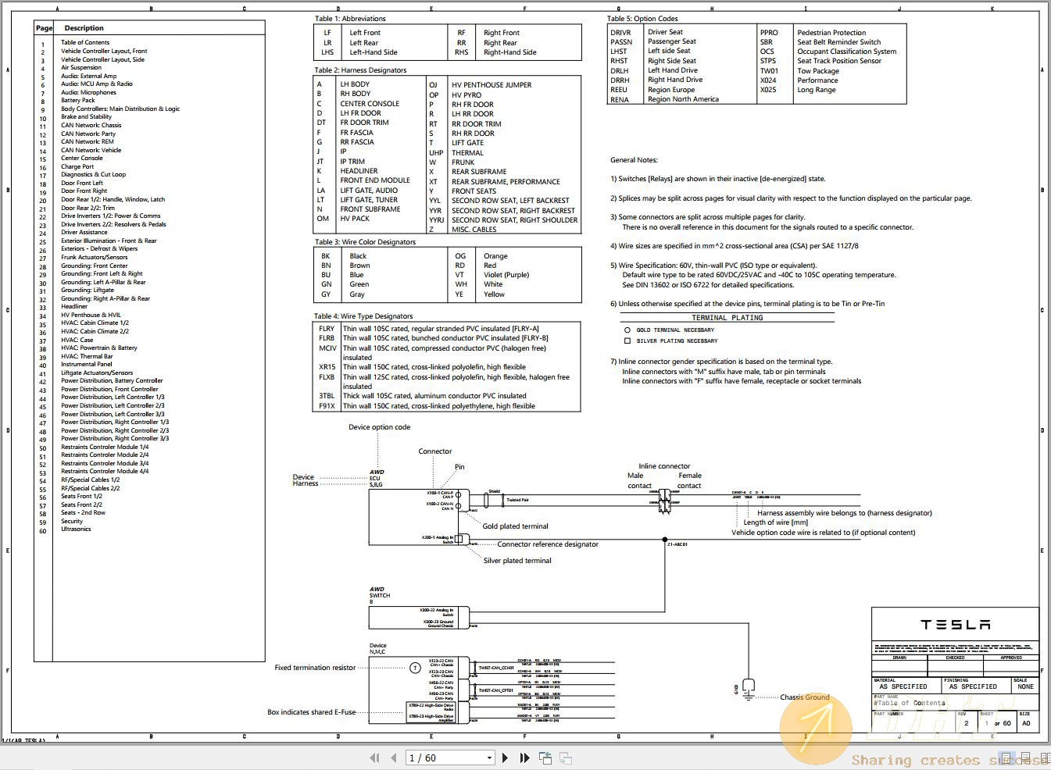Select 'Instrumental Panel' contents row
This screenshot has width=1051, height=770.
click(87, 364)
